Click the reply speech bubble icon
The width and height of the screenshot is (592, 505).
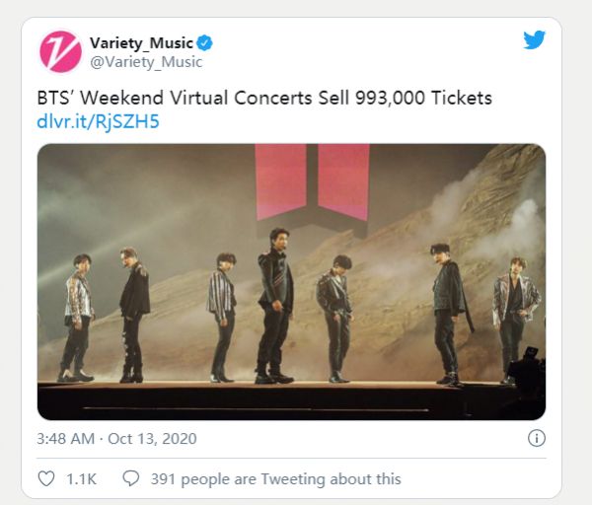tap(130, 478)
